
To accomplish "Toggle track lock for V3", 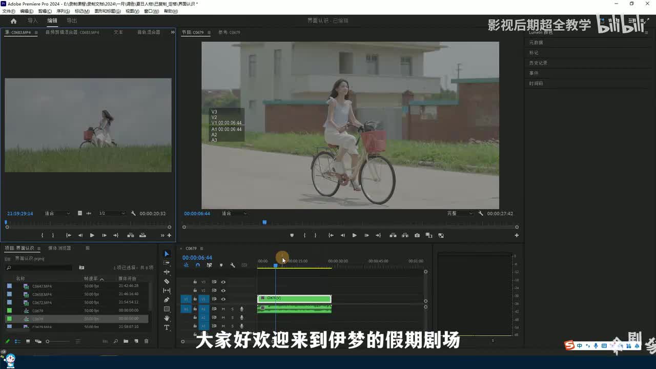I will click(x=195, y=282).
